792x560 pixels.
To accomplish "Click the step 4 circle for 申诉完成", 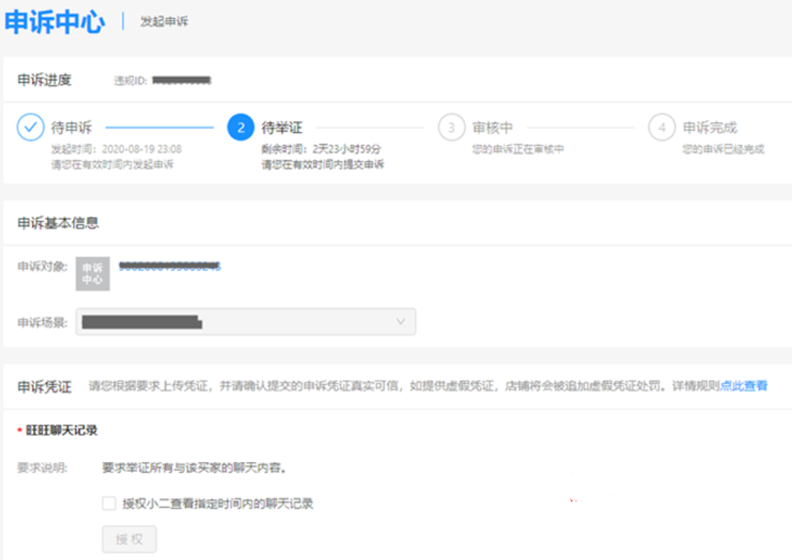I will click(662, 128).
